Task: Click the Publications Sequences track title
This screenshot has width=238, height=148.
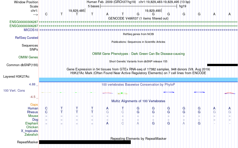Action: point(138,42)
